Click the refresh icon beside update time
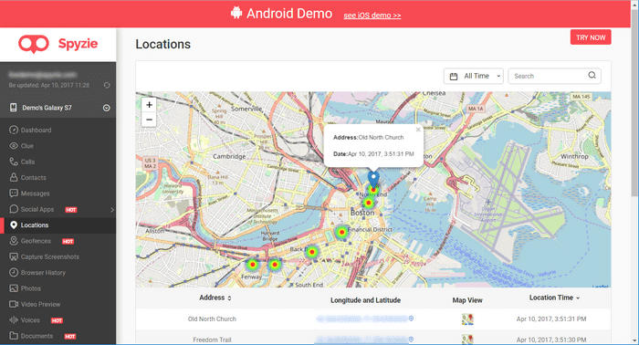 [107, 85]
